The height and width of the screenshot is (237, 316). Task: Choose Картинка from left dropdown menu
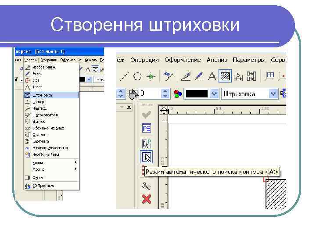[x=51, y=141]
